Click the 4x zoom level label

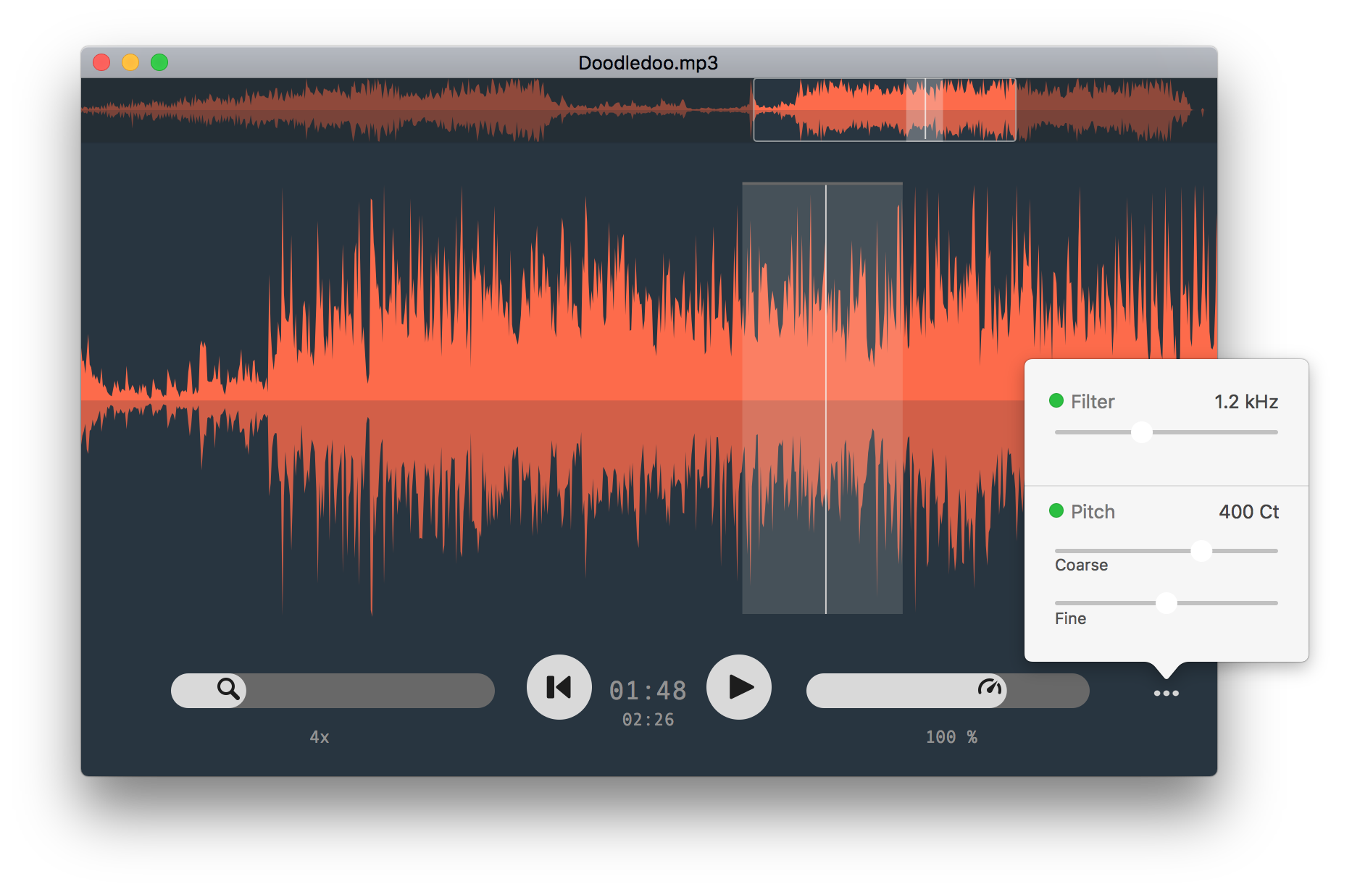click(320, 737)
